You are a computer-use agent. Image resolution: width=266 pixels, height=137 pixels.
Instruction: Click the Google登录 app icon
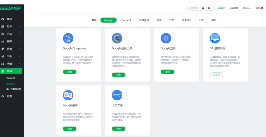pos(166,38)
